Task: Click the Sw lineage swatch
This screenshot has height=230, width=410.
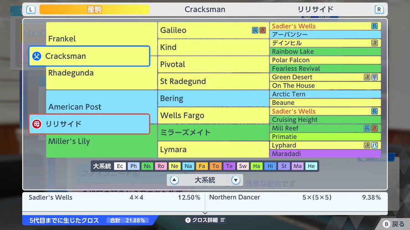Action: [243, 166]
